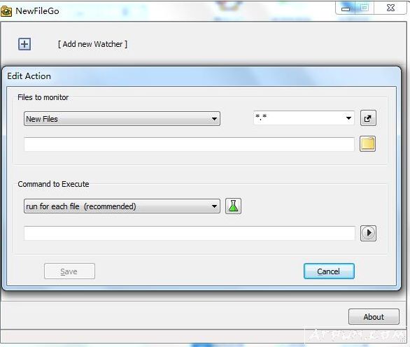Click the NewFileGo app icon in title bar

pos(6,11)
